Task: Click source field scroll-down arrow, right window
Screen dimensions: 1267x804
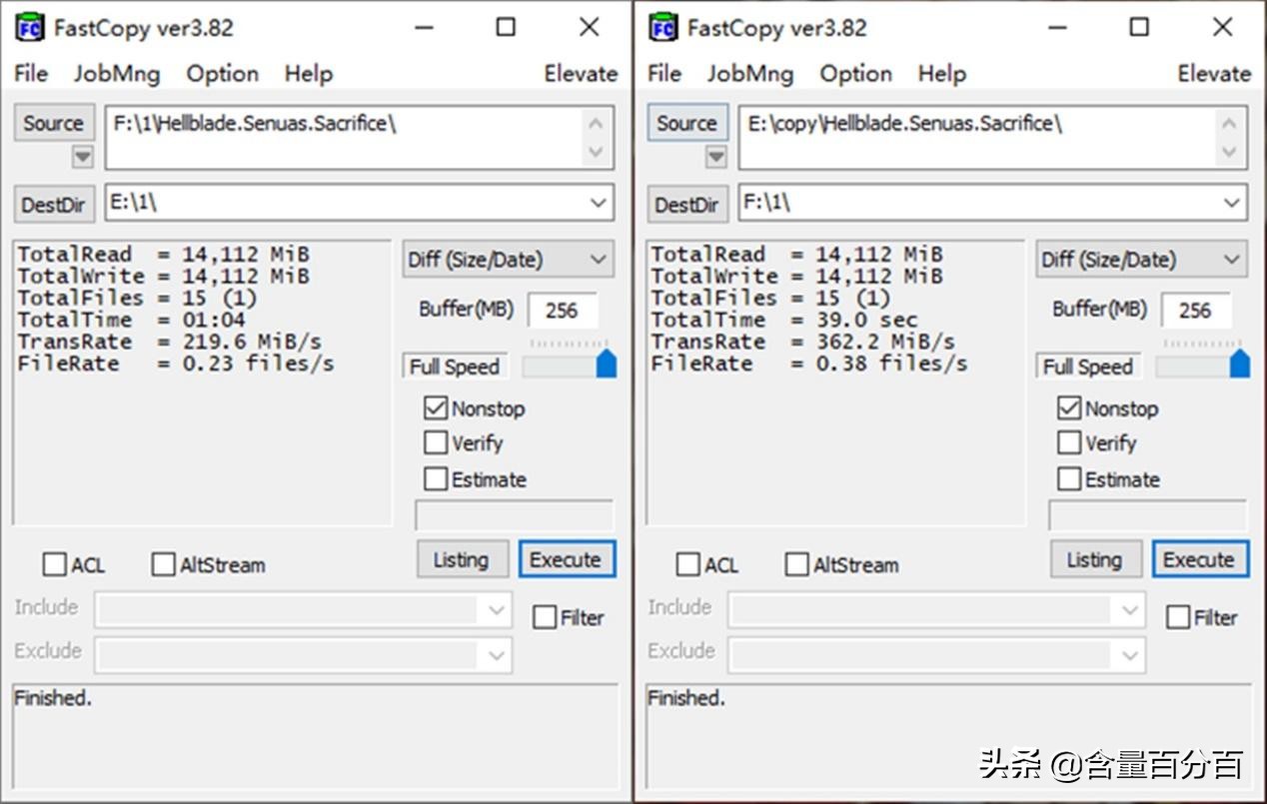Action: (1230, 152)
